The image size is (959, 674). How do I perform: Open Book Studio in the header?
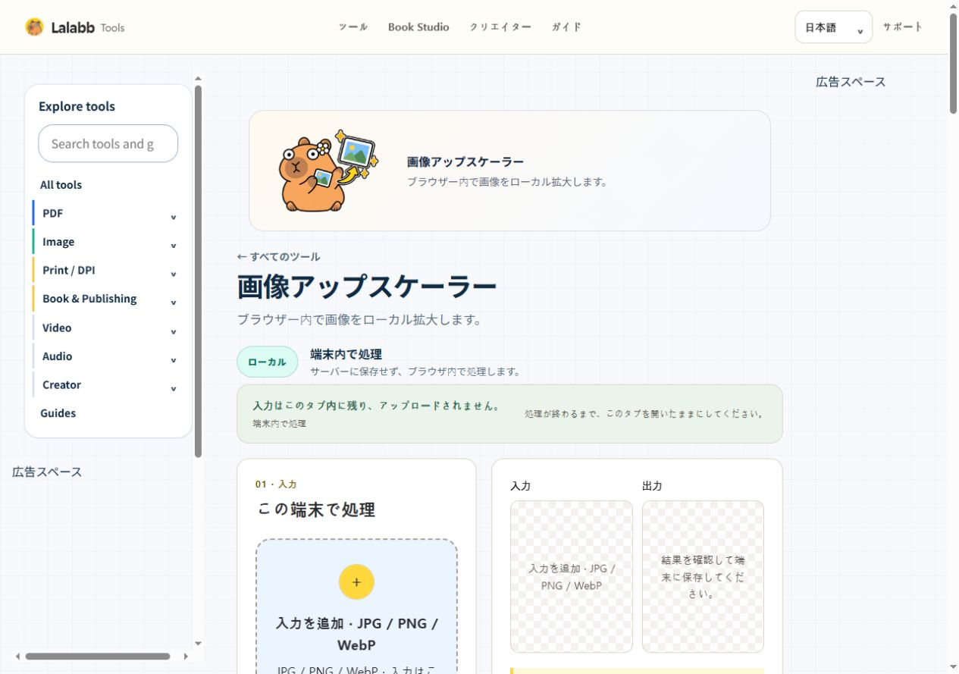pos(418,27)
